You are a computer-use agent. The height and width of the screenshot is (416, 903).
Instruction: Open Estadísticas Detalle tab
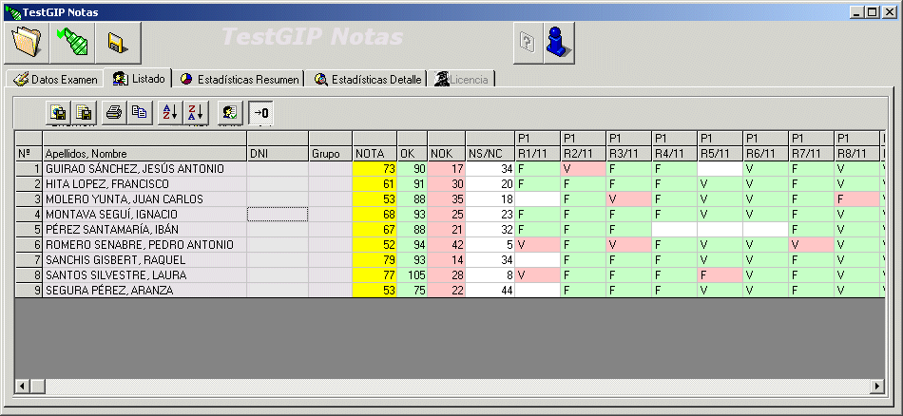[x=368, y=80]
